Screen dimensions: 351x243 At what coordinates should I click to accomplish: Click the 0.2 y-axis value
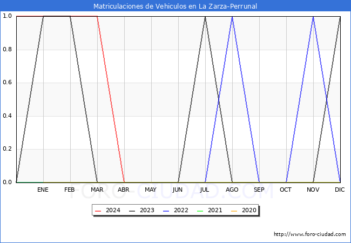point(7,149)
